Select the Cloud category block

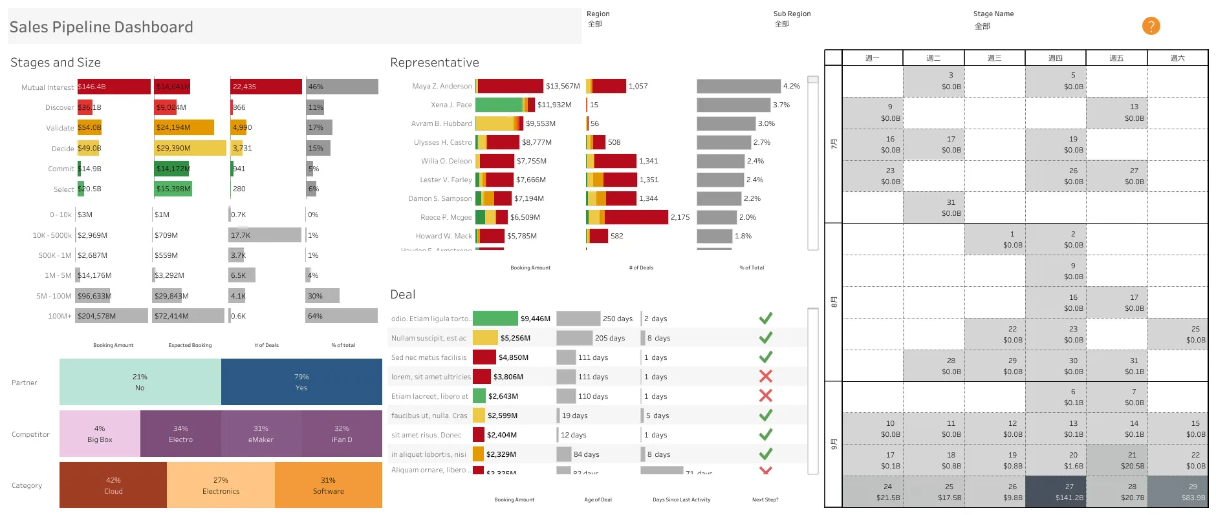(x=113, y=485)
